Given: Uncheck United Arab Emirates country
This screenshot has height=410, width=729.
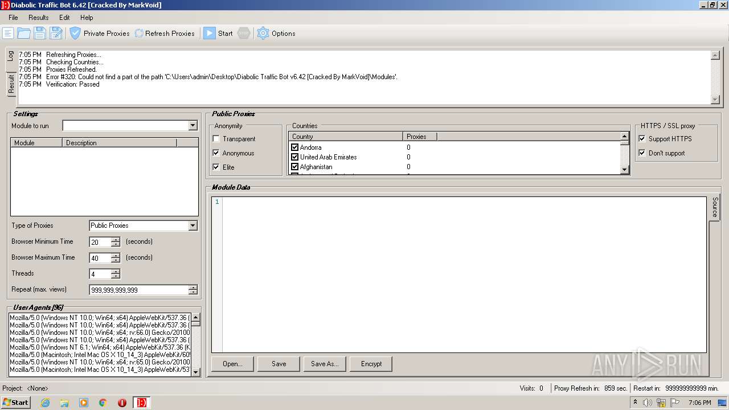Looking at the screenshot, I should coord(295,157).
